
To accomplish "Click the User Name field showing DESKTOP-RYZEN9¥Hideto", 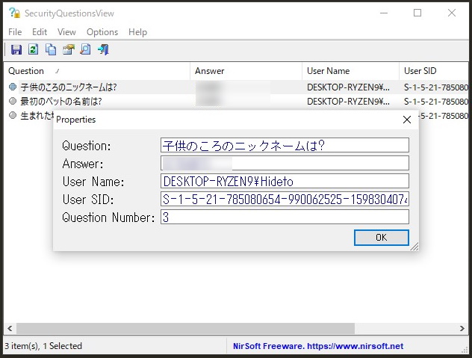I will coord(285,181).
